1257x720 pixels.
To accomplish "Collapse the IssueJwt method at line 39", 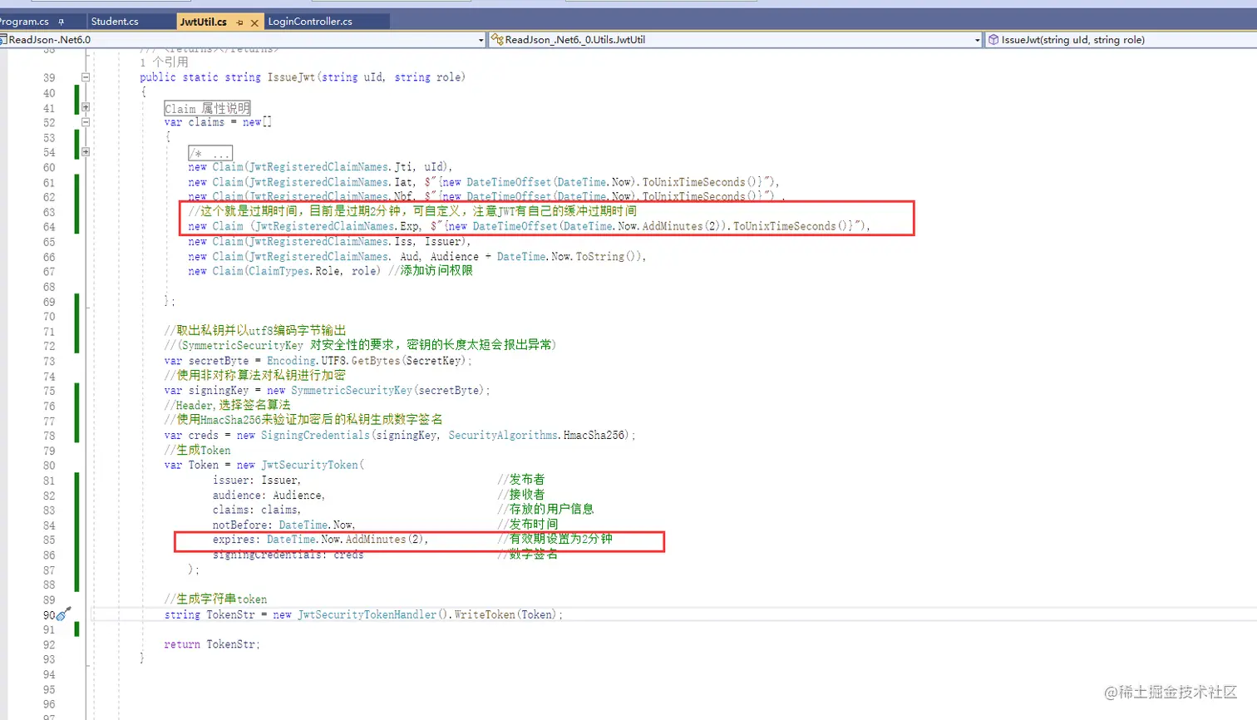I will tap(85, 77).
